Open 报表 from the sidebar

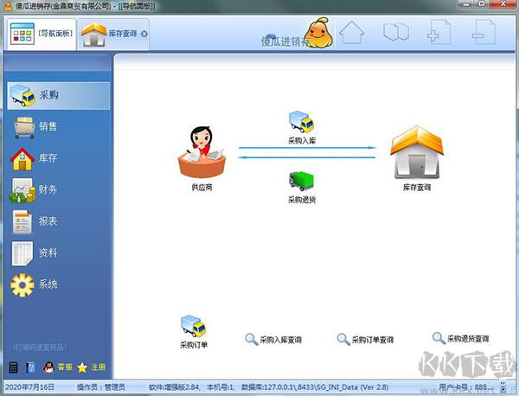click(48, 221)
